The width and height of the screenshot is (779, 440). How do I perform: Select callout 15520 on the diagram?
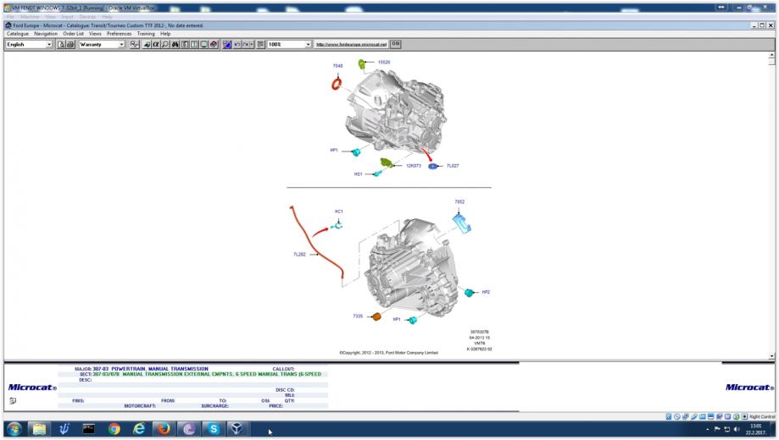pyautogui.click(x=384, y=62)
